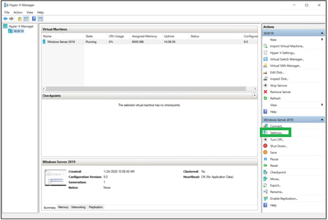Click the scroll left arrow in VM list
This screenshot has height=220, width=328.
[43, 89]
